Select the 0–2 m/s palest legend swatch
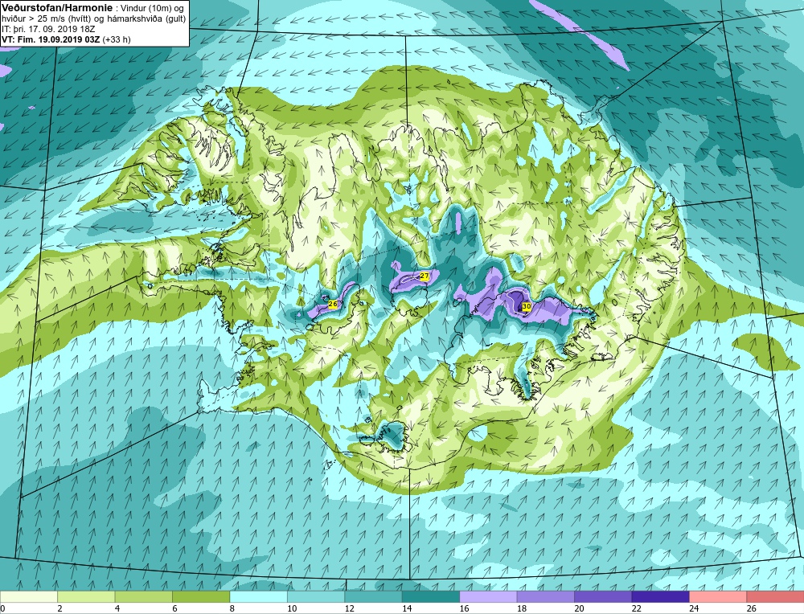Screen dimensions: 804x614 tap(29, 596)
